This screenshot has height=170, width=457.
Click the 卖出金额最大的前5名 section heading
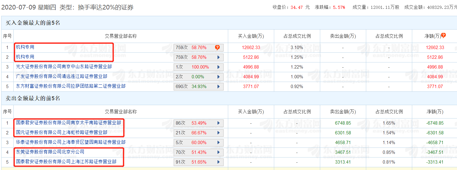(33, 98)
